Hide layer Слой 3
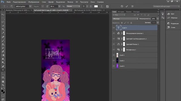Screen dimensions: 181x101 pos(114,55)
